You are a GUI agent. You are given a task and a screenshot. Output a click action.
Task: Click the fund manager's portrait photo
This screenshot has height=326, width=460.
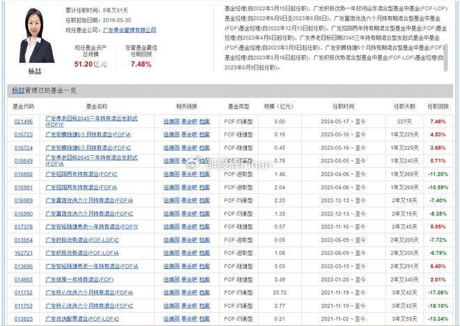[37, 36]
